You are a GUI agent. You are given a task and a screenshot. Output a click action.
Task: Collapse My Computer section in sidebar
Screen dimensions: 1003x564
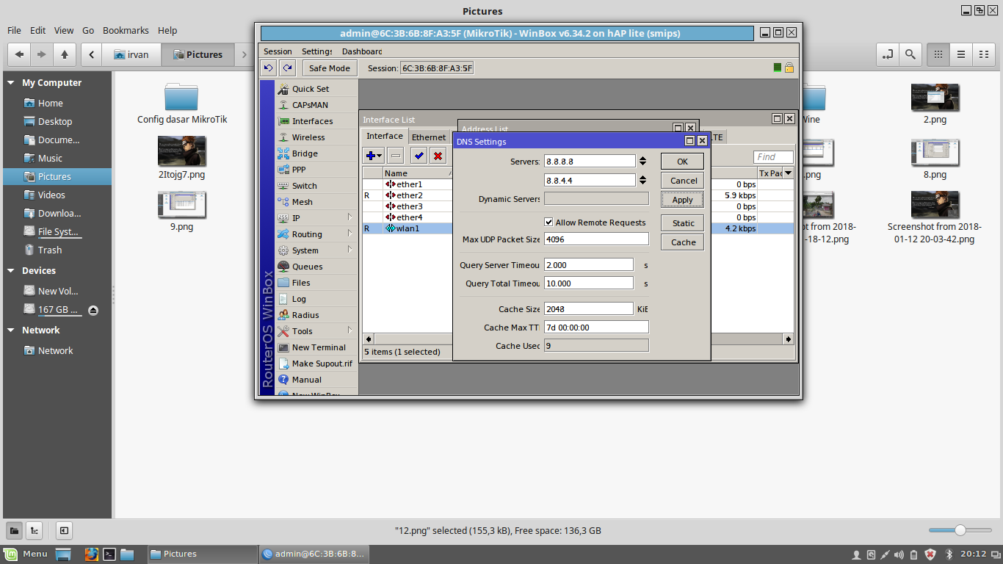(x=11, y=83)
